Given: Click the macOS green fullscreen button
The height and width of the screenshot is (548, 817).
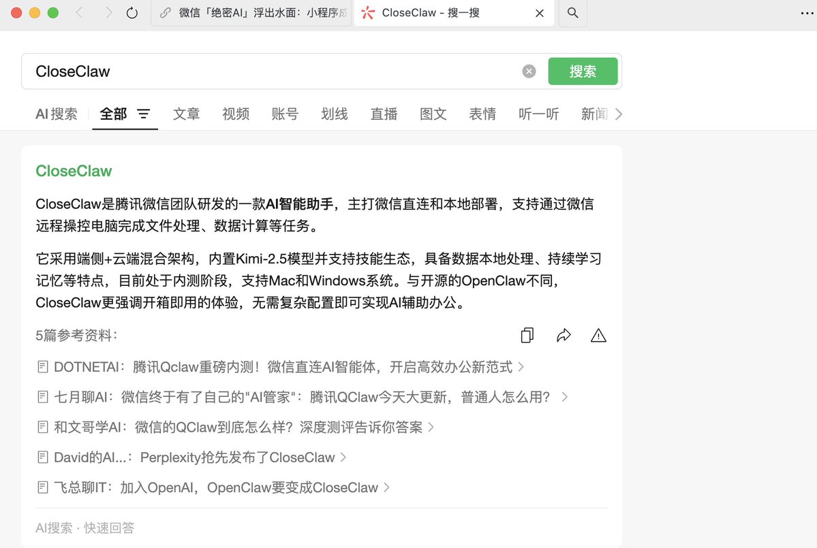Looking at the screenshot, I should pos(53,13).
